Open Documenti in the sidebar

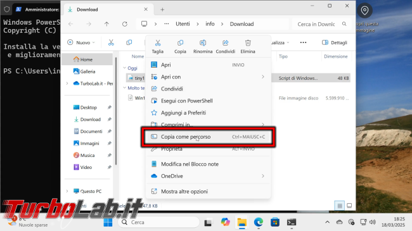tap(89, 131)
